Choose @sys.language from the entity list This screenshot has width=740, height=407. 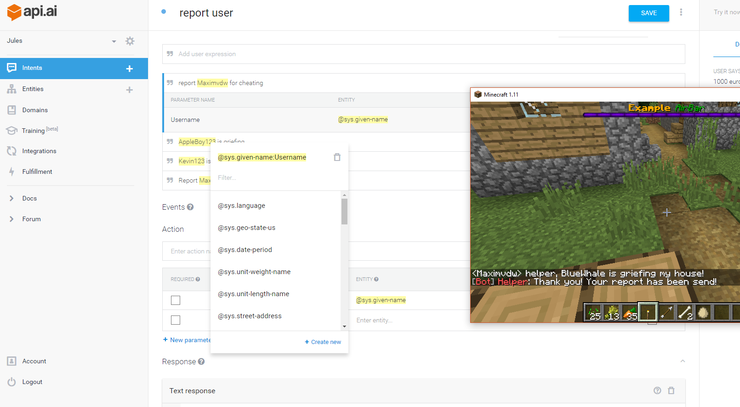coord(241,206)
